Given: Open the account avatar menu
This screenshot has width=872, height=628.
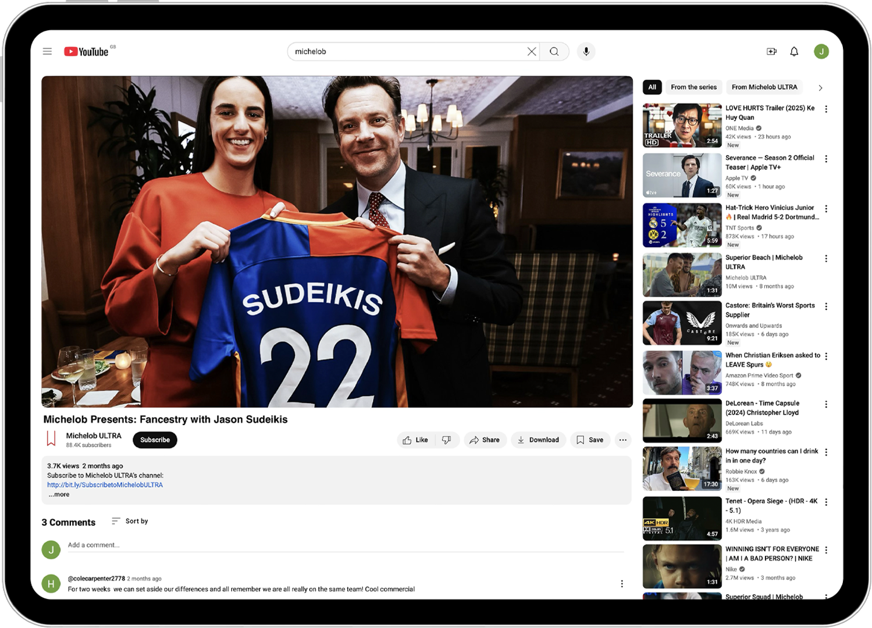Looking at the screenshot, I should click(x=821, y=52).
